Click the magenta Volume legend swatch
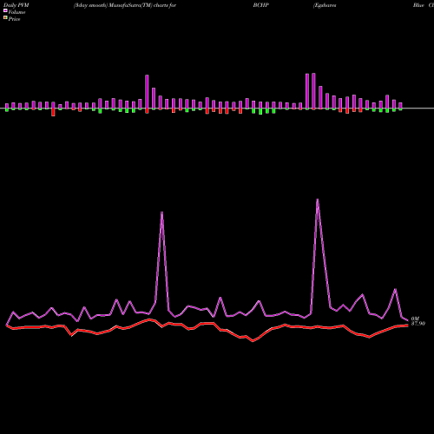The width and height of the screenshot is (434, 434). pyautogui.click(x=5, y=11)
